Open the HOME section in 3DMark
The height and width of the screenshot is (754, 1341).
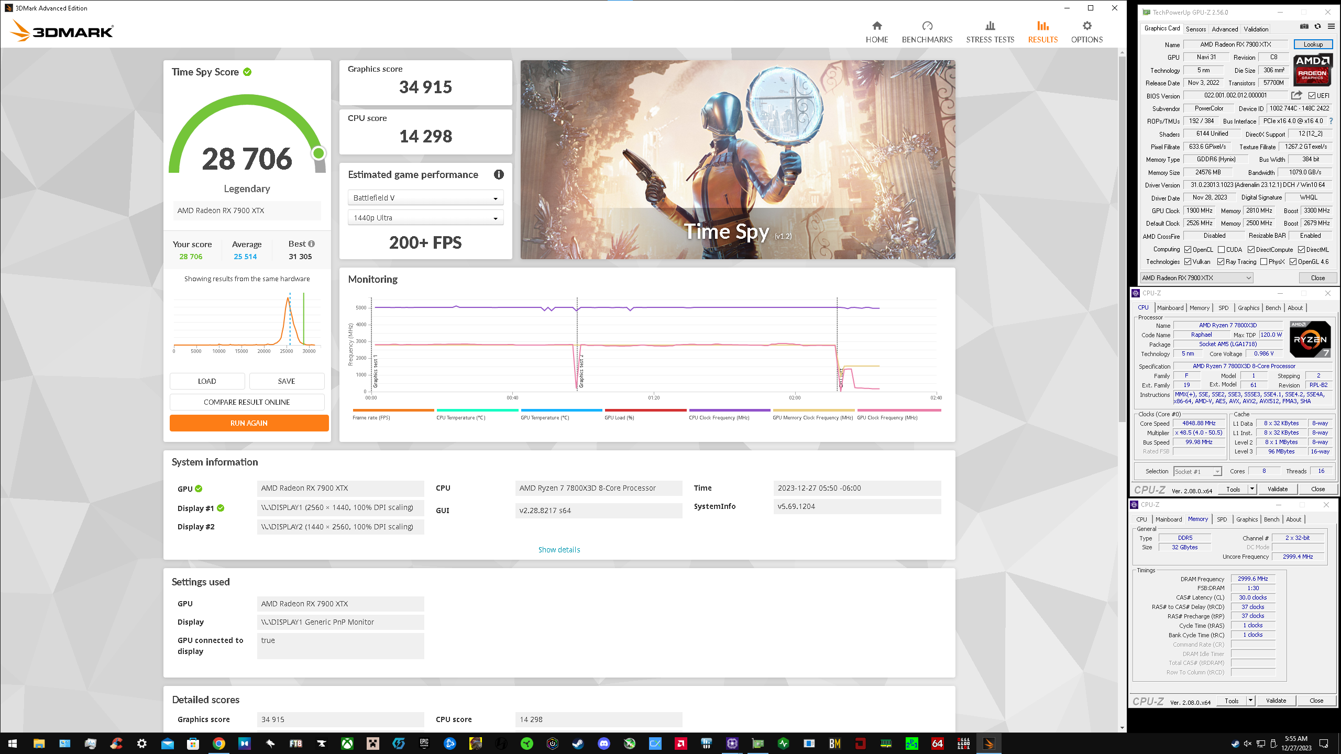pos(877,32)
